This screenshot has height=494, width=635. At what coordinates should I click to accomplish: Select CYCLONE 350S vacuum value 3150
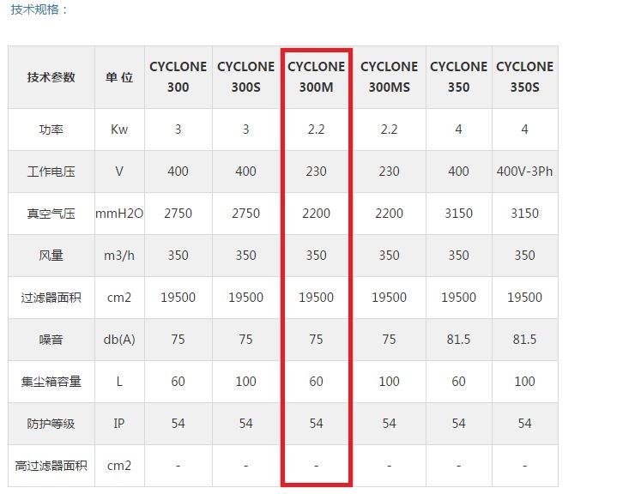click(525, 214)
